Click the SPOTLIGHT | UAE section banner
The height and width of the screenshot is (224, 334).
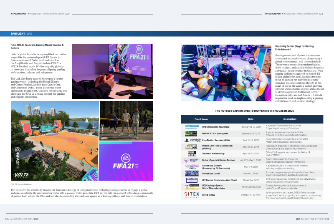pos(167,34)
